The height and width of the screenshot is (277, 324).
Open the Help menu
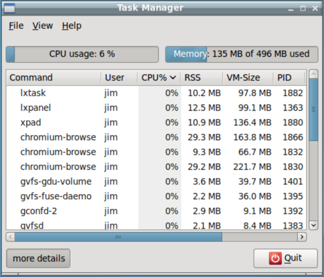(x=72, y=26)
